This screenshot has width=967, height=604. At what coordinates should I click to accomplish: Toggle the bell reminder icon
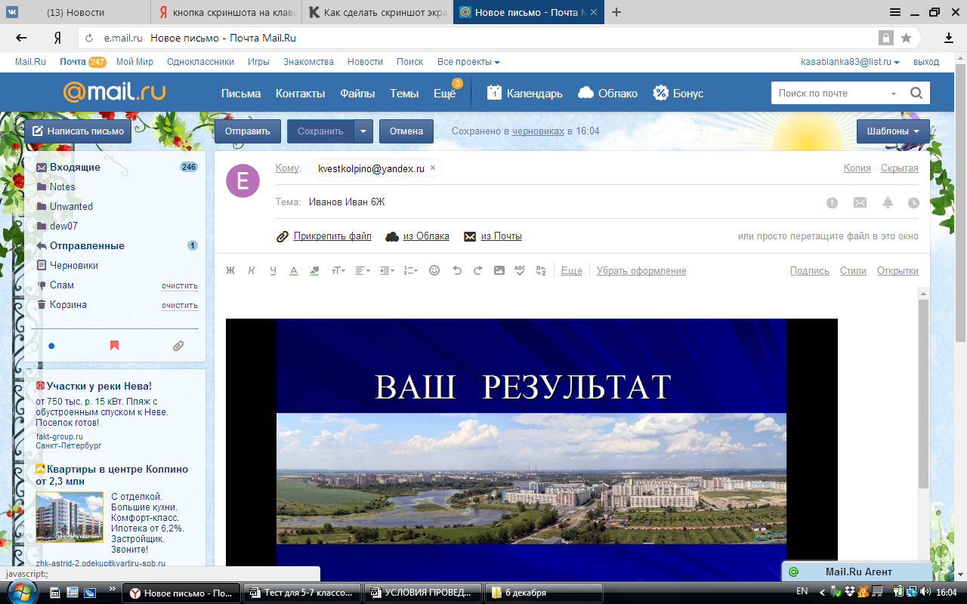pos(888,202)
